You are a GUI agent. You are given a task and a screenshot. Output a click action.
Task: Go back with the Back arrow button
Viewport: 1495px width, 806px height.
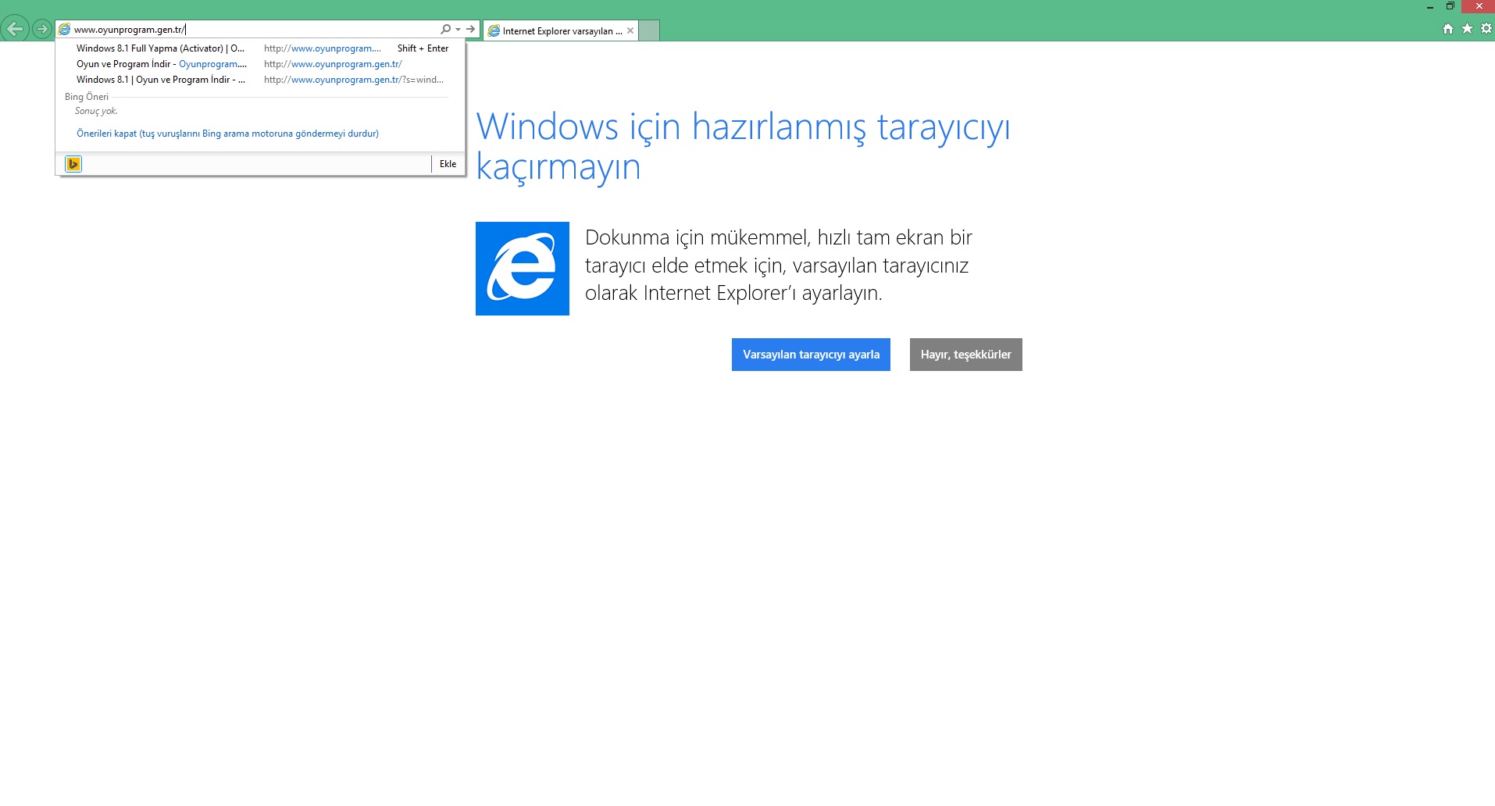(x=14, y=30)
